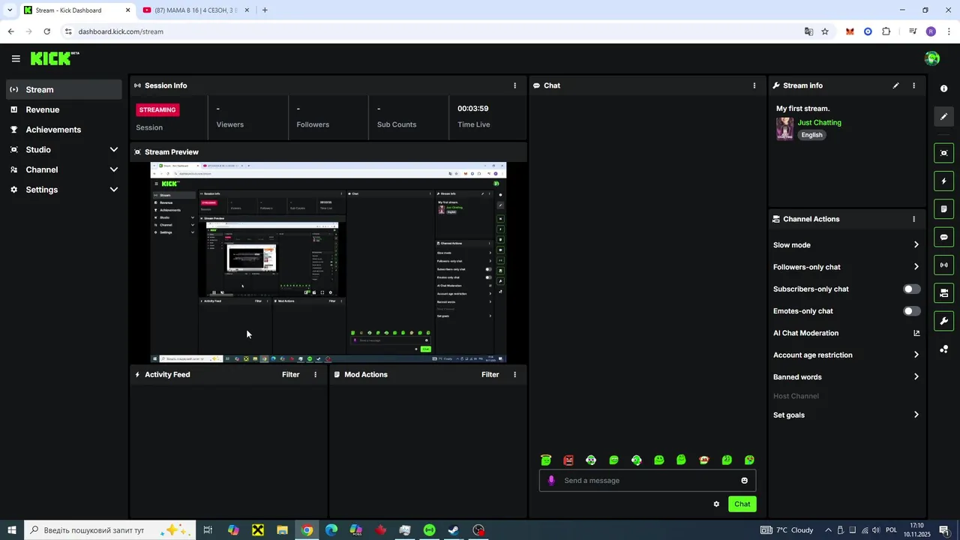The height and width of the screenshot is (540, 960).
Task: Open Chrome extensions puzzle icon
Action: coord(886,31)
